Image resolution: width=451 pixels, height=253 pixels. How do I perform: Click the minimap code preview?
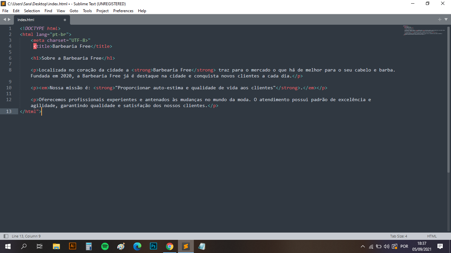424,30
